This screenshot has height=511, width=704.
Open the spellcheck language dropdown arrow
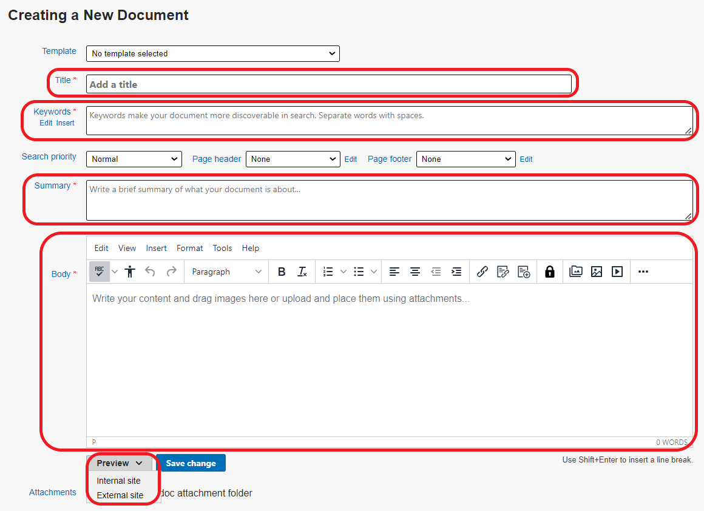pos(115,272)
